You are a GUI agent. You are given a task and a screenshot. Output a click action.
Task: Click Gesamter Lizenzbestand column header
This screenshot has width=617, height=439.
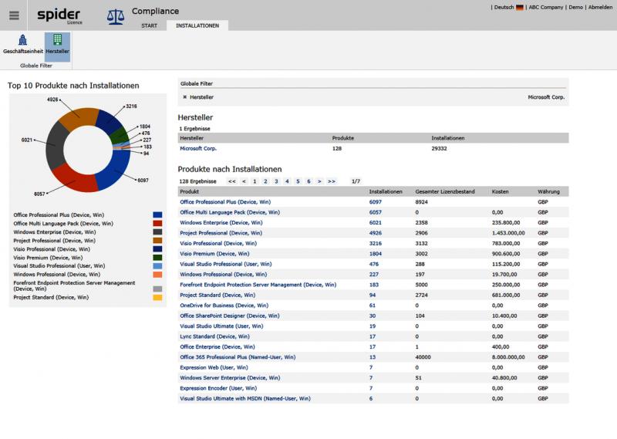[445, 191]
